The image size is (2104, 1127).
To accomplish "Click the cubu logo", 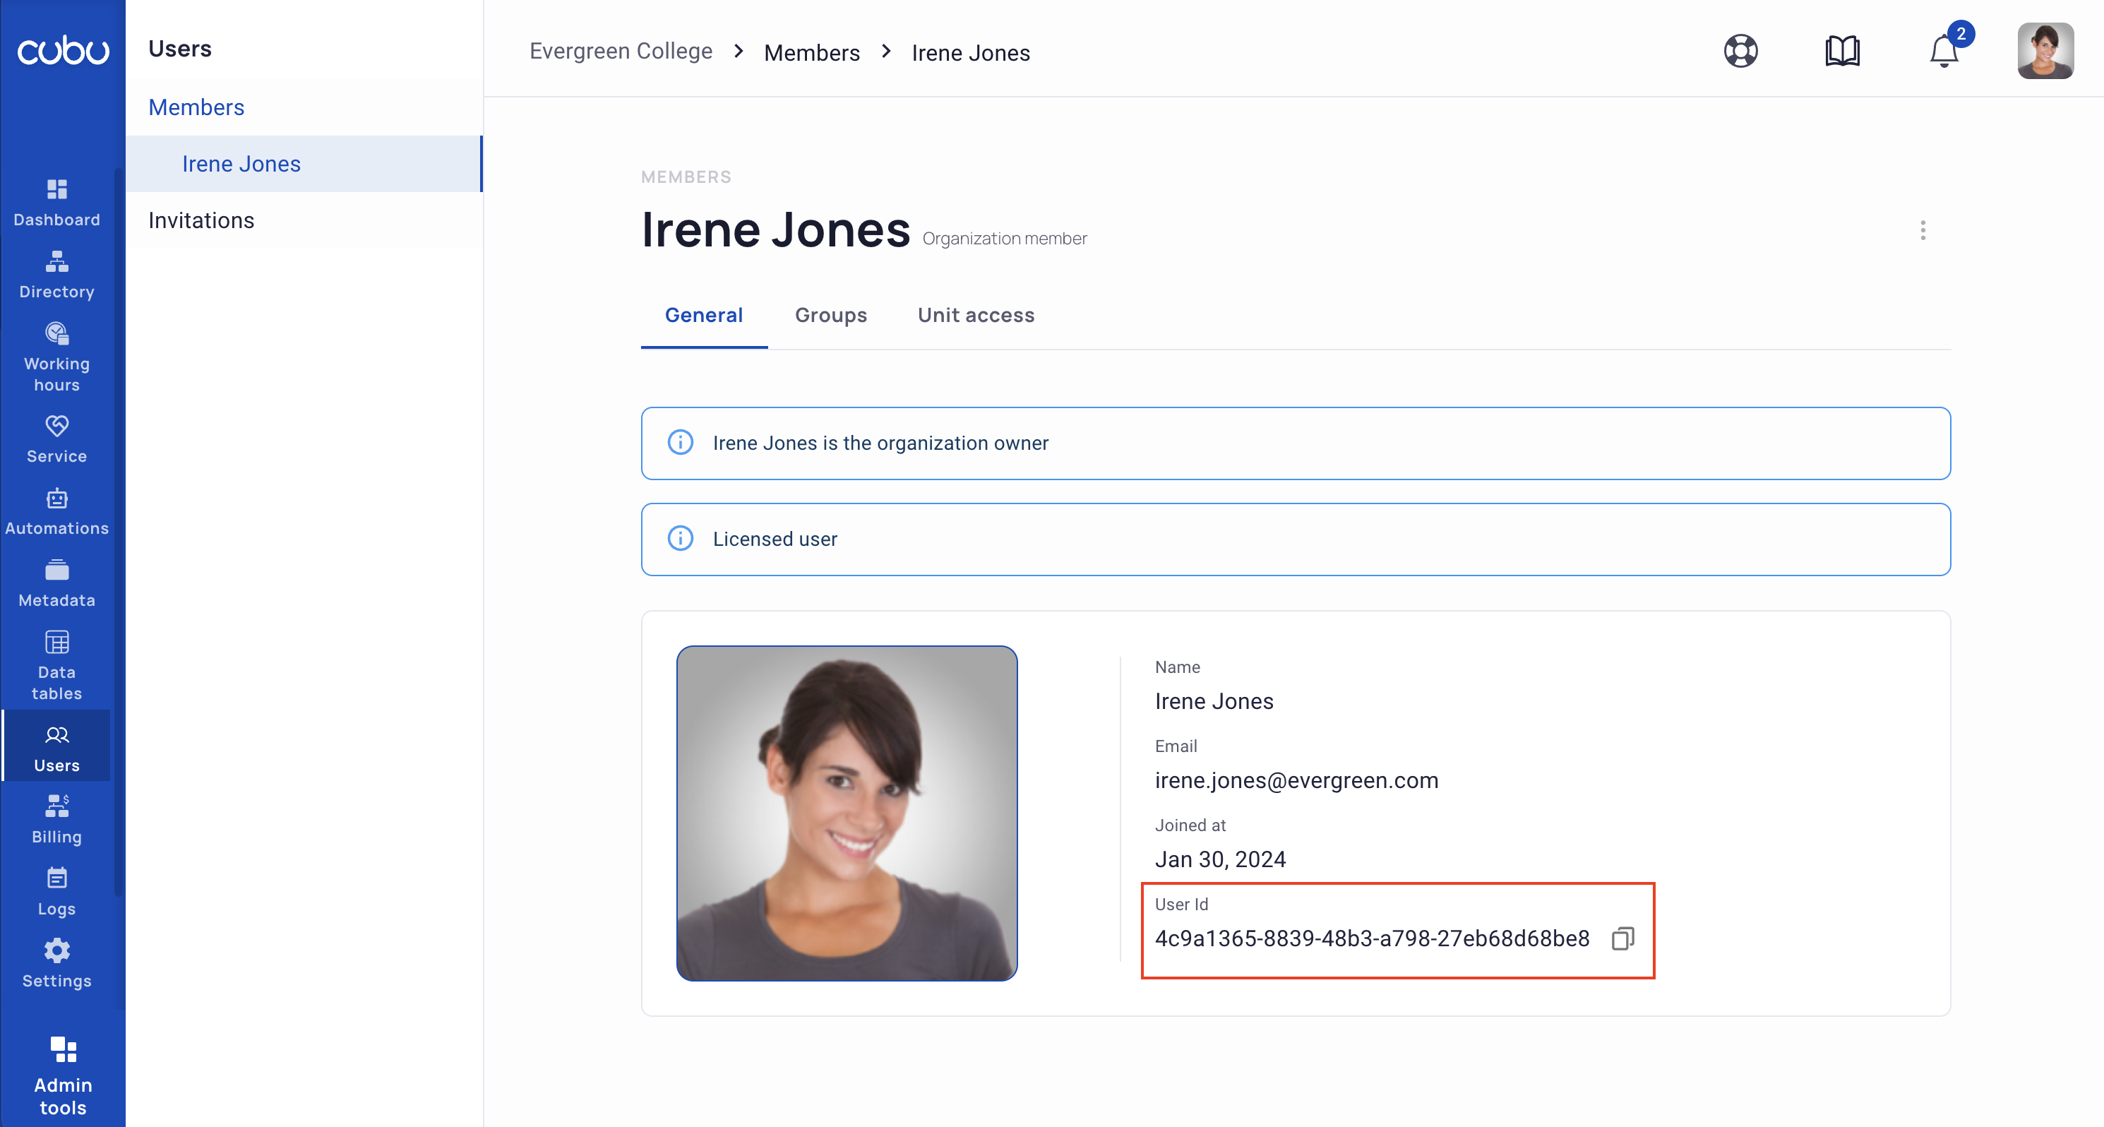I will click(63, 51).
